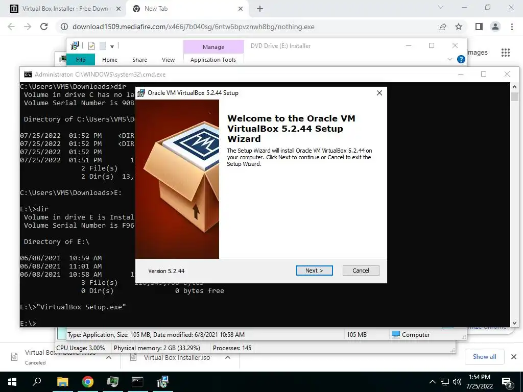Cancel the VirtualBox Setup wizard
523x392 pixels.
click(x=361, y=271)
